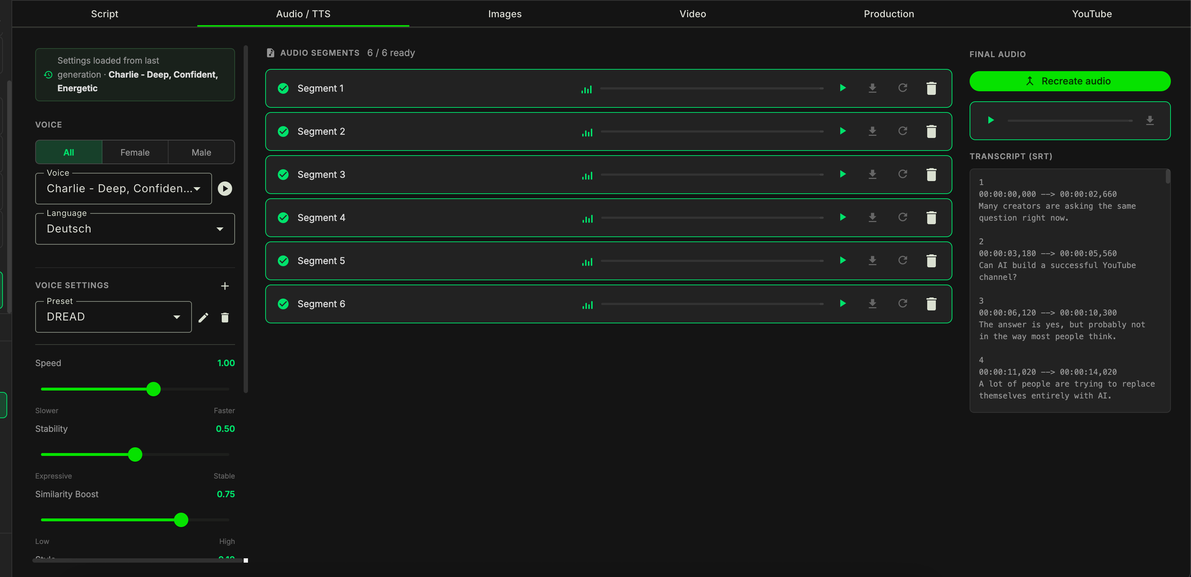
Task: Click the Segment 6 check mark
Action: coord(284,304)
